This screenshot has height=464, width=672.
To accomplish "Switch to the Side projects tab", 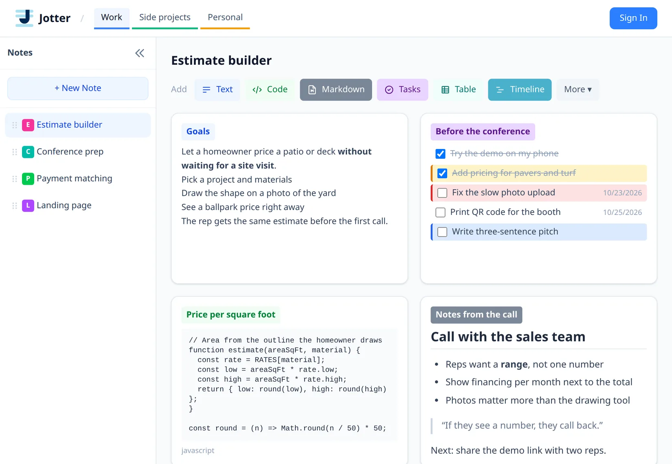I will (165, 18).
